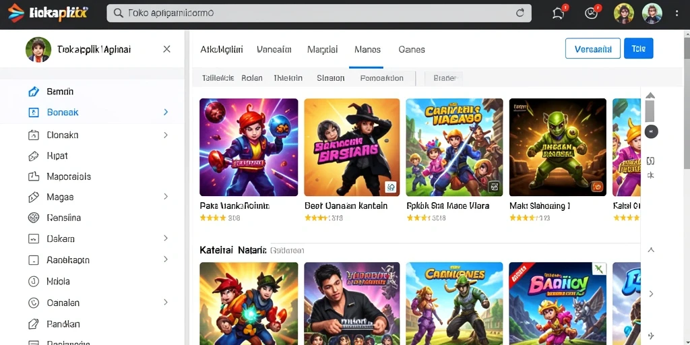Image resolution: width=690 pixels, height=345 pixels.
Task: Expand the Magas sidebar item chevron
Action: [x=166, y=197]
